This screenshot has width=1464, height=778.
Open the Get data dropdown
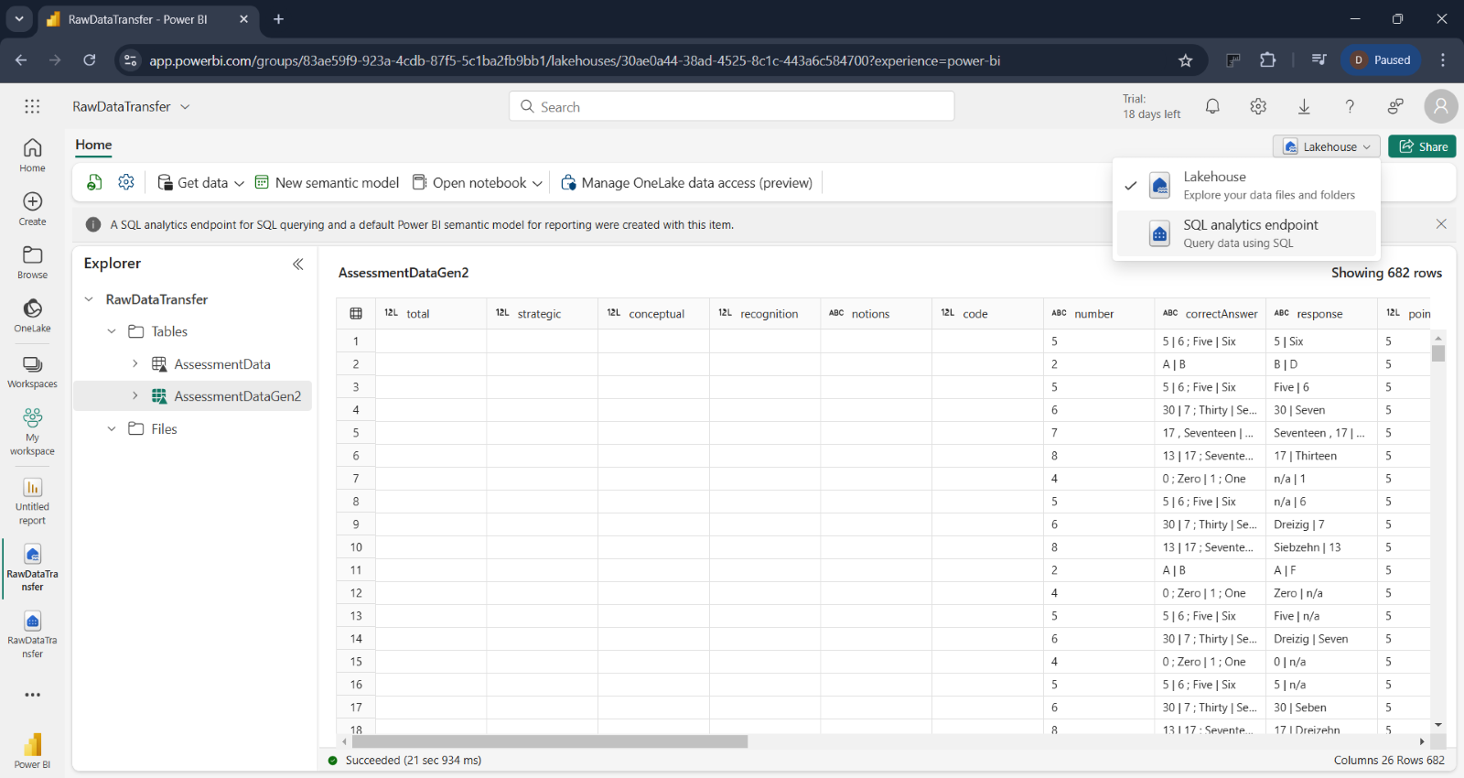click(x=201, y=182)
